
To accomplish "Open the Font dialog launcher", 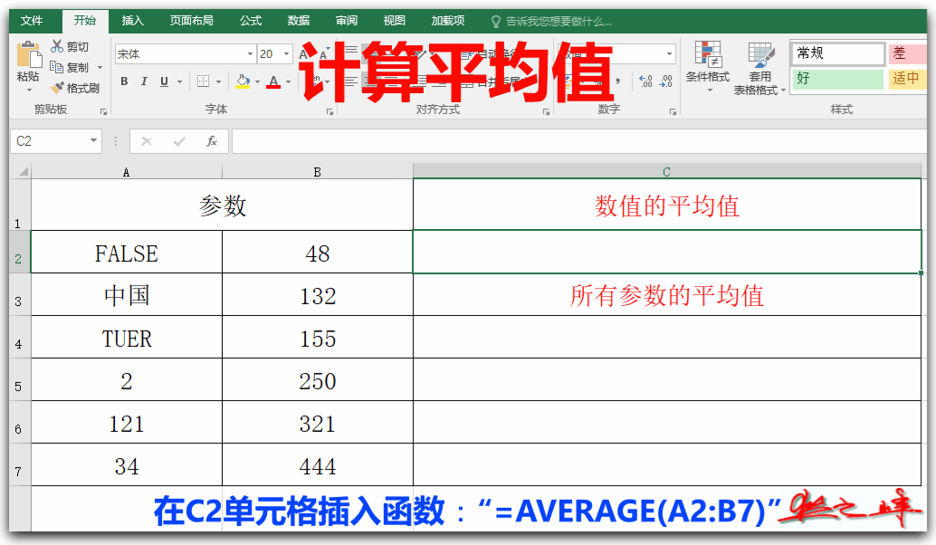I will 330,111.
